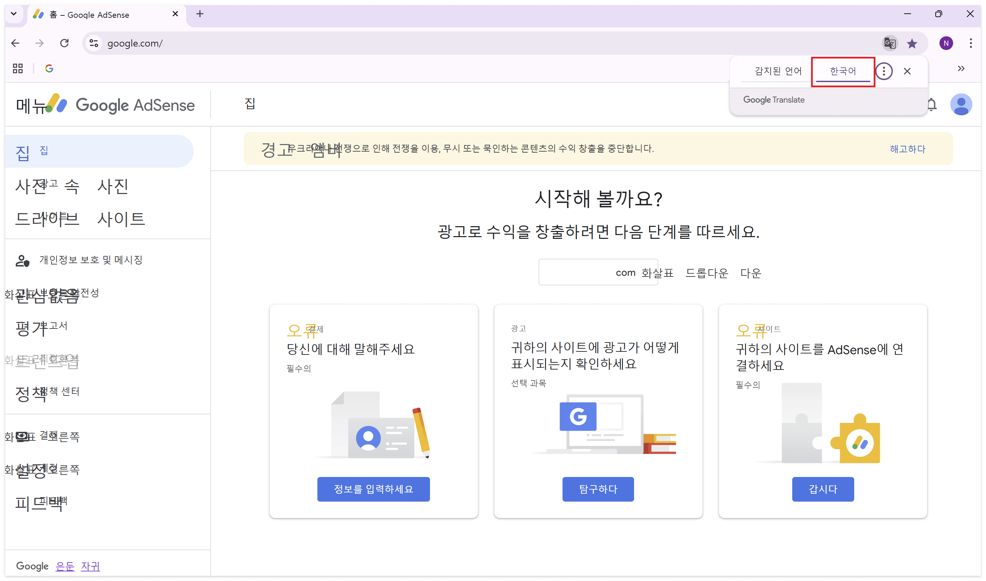Expand hidden bookmarks via the double chevron

pos(961,68)
